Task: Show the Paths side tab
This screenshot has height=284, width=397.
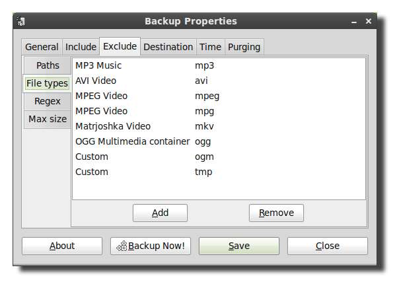Action: pos(48,65)
